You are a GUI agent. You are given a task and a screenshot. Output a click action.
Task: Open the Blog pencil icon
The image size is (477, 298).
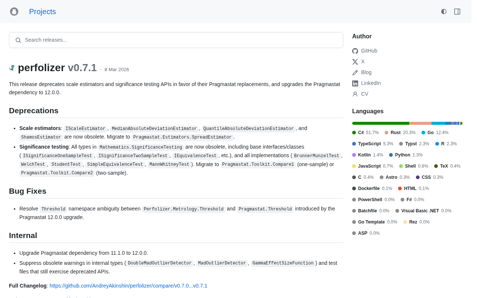pyautogui.click(x=355, y=73)
